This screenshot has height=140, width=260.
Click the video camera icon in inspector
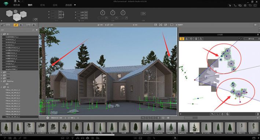[x=143, y=13]
